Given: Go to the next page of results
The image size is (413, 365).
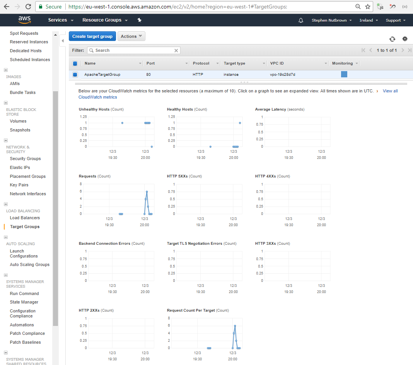Looking at the screenshot, I should click(403, 50).
